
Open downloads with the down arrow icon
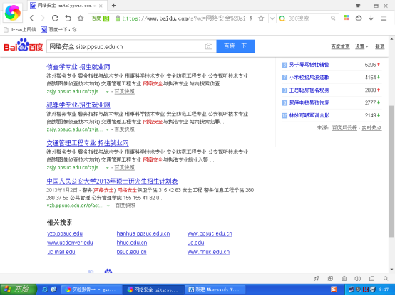coord(371,18)
